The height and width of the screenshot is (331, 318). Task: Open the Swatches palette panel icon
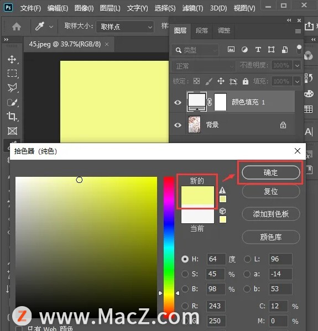[309, 93]
